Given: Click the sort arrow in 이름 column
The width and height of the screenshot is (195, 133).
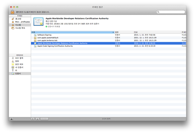Looking at the screenshot, I should 113,32.
